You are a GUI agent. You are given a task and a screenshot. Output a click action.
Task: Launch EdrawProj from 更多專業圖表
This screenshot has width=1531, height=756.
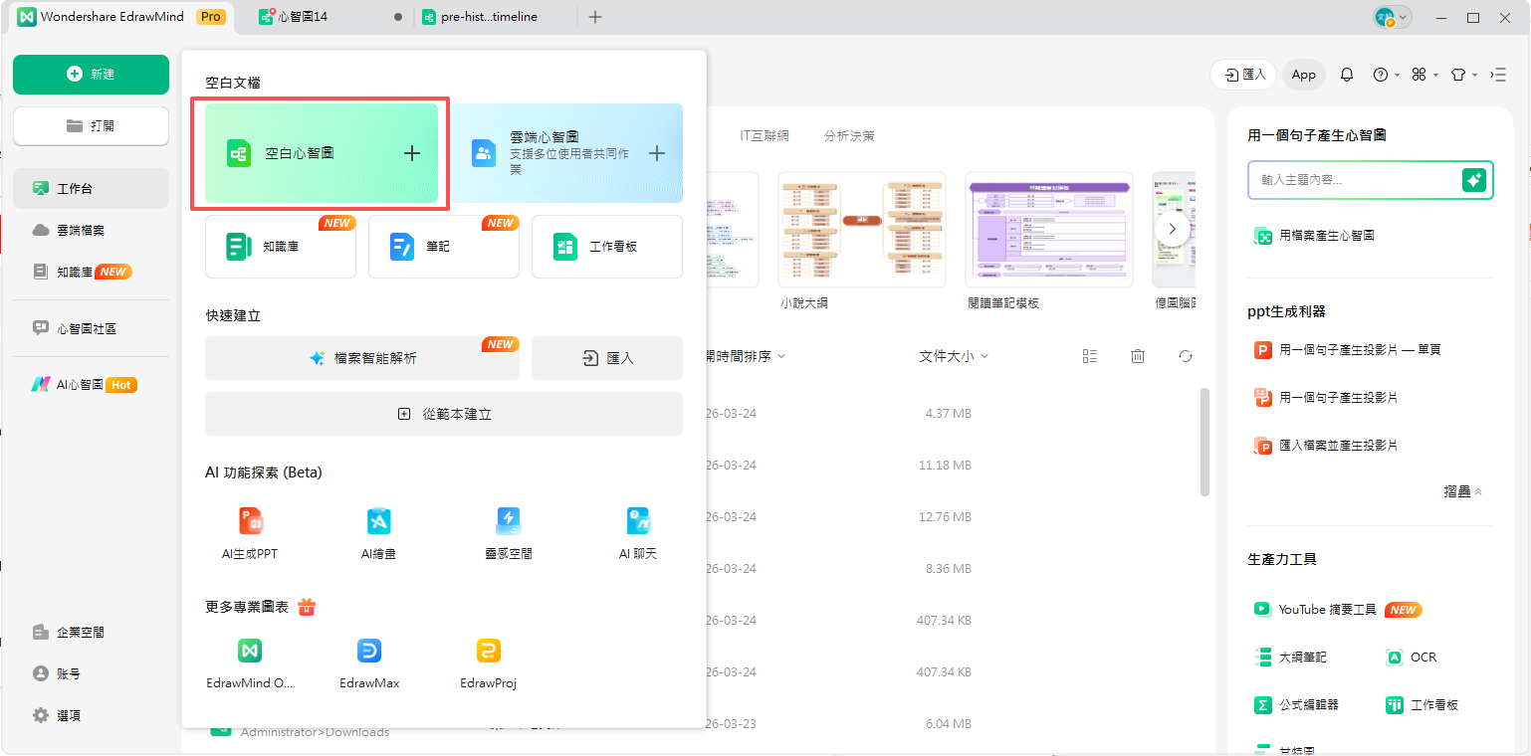(x=488, y=651)
